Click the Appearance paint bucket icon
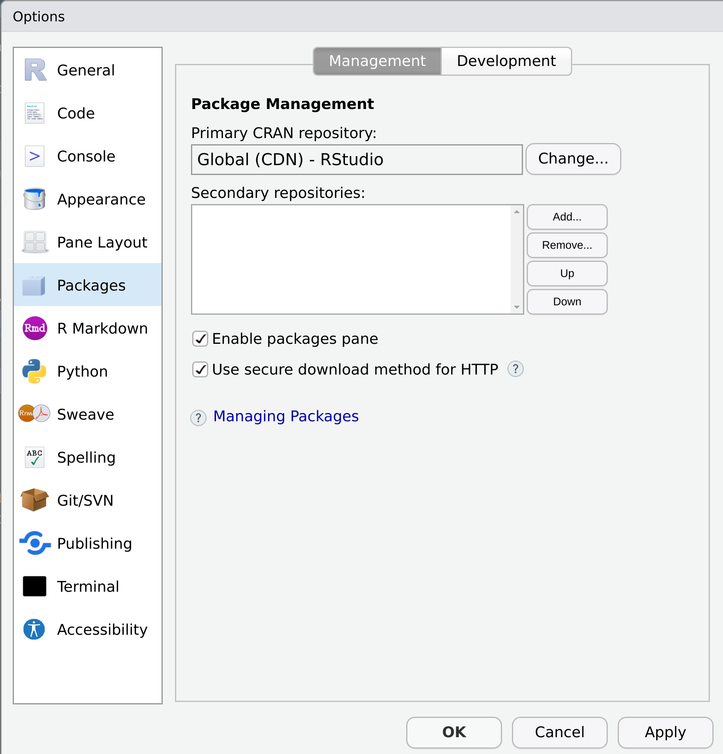This screenshot has height=754, width=723. coord(34,199)
